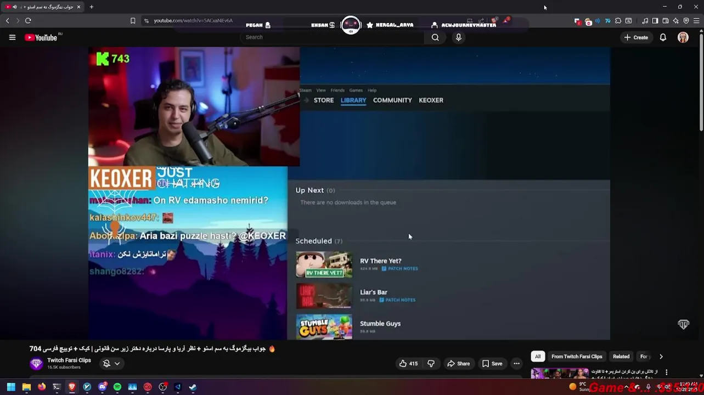Click the search magnifier button
The width and height of the screenshot is (704, 395).
435,37
